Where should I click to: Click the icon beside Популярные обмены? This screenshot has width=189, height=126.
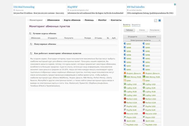click(31, 44)
